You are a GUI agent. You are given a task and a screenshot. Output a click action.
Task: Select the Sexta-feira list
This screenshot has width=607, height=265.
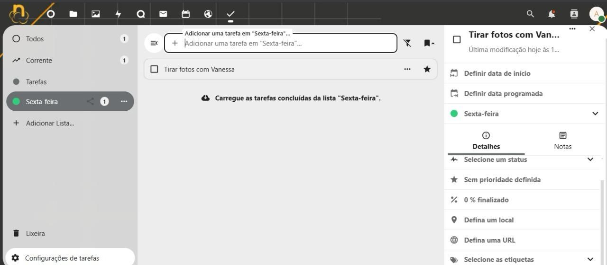[70, 101]
